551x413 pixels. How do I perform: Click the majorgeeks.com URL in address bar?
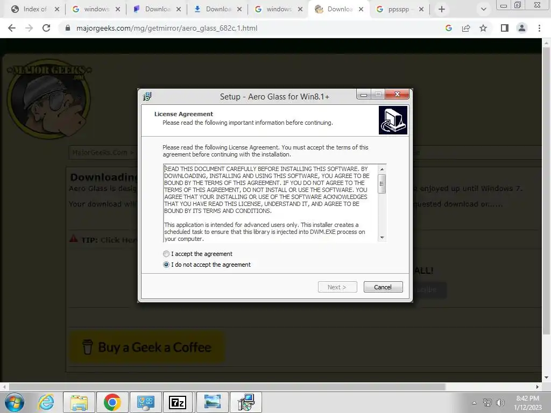coord(167,28)
